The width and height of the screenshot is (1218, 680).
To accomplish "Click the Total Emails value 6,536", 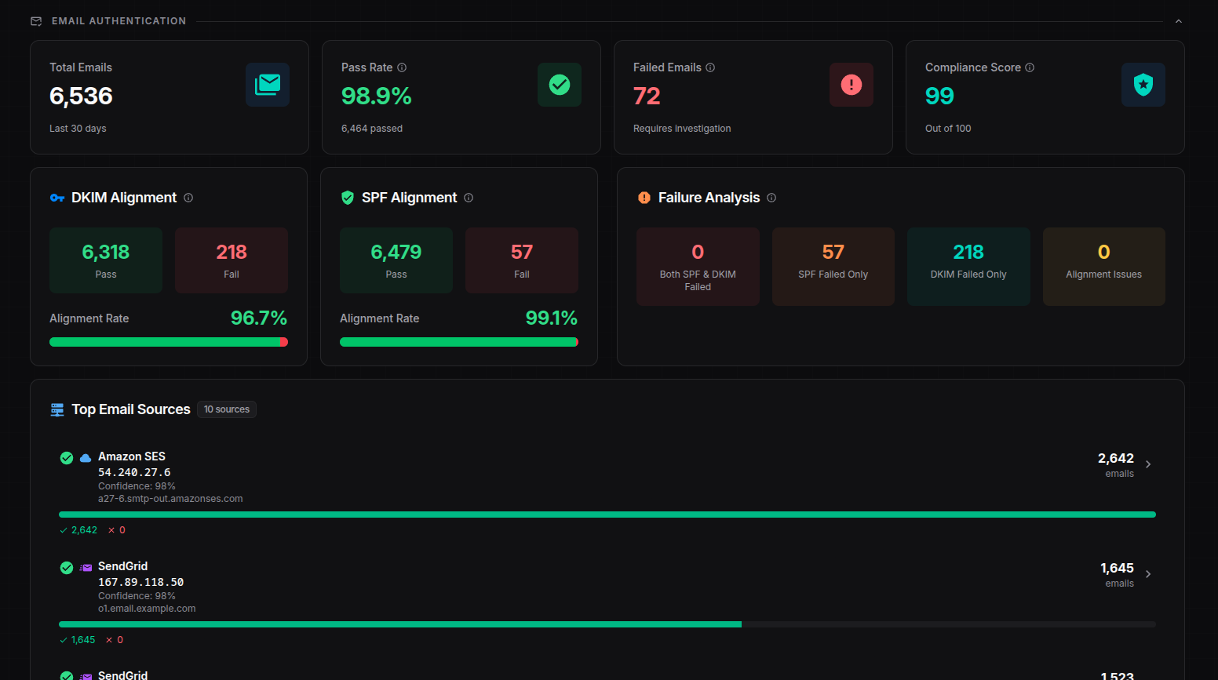I will 81,96.
